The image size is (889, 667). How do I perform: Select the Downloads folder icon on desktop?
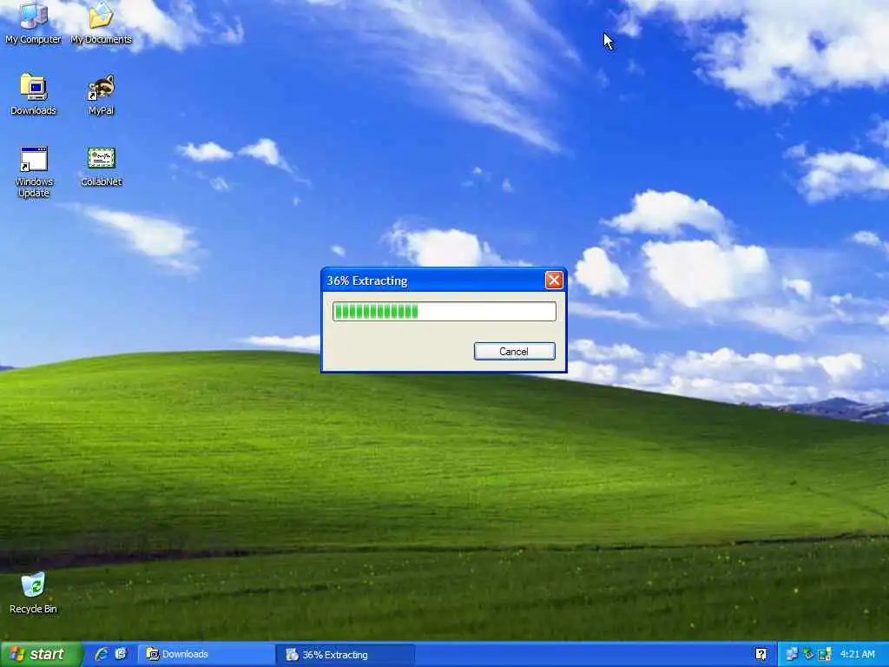pyautogui.click(x=33, y=94)
